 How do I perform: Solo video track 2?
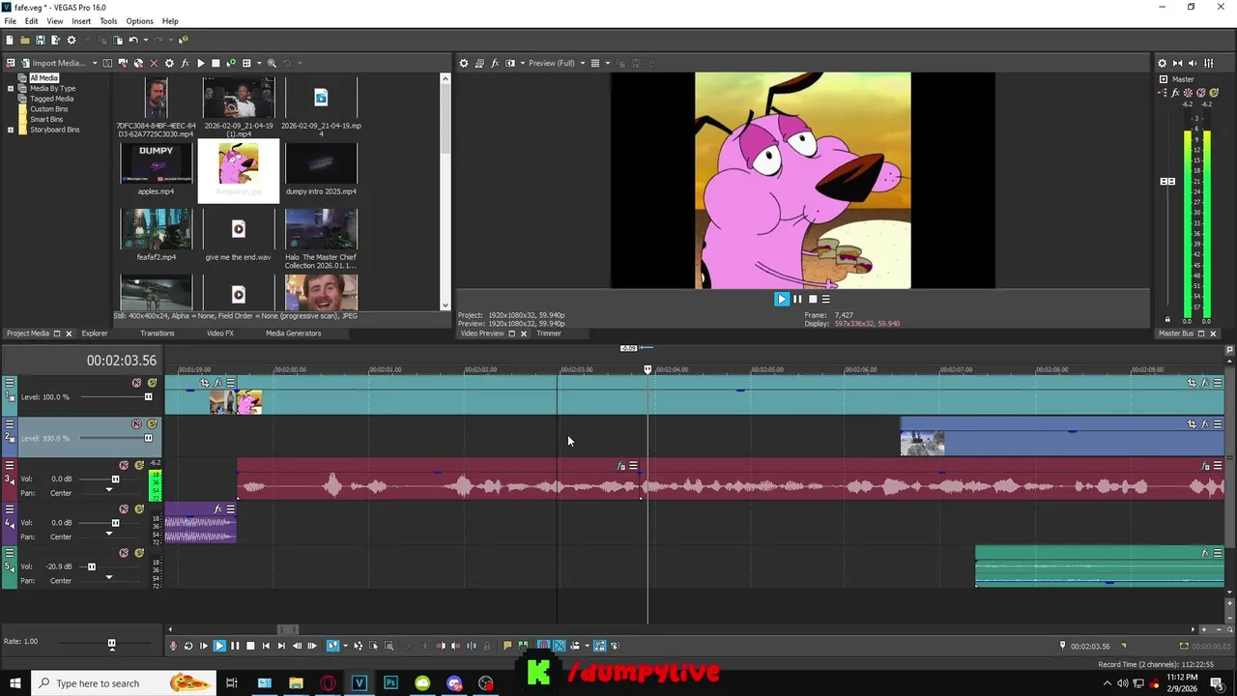pyautogui.click(x=152, y=424)
